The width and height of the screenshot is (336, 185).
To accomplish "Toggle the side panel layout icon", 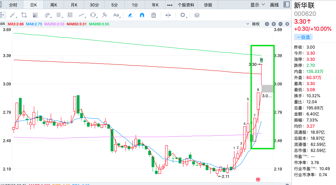I will [287, 4].
